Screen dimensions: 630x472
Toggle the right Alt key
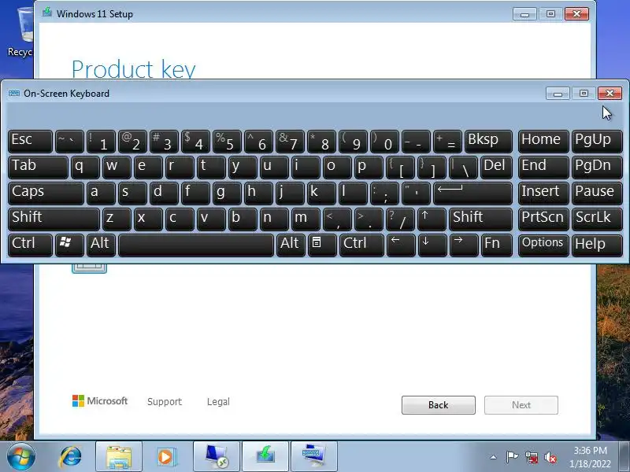(x=291, y=245)
